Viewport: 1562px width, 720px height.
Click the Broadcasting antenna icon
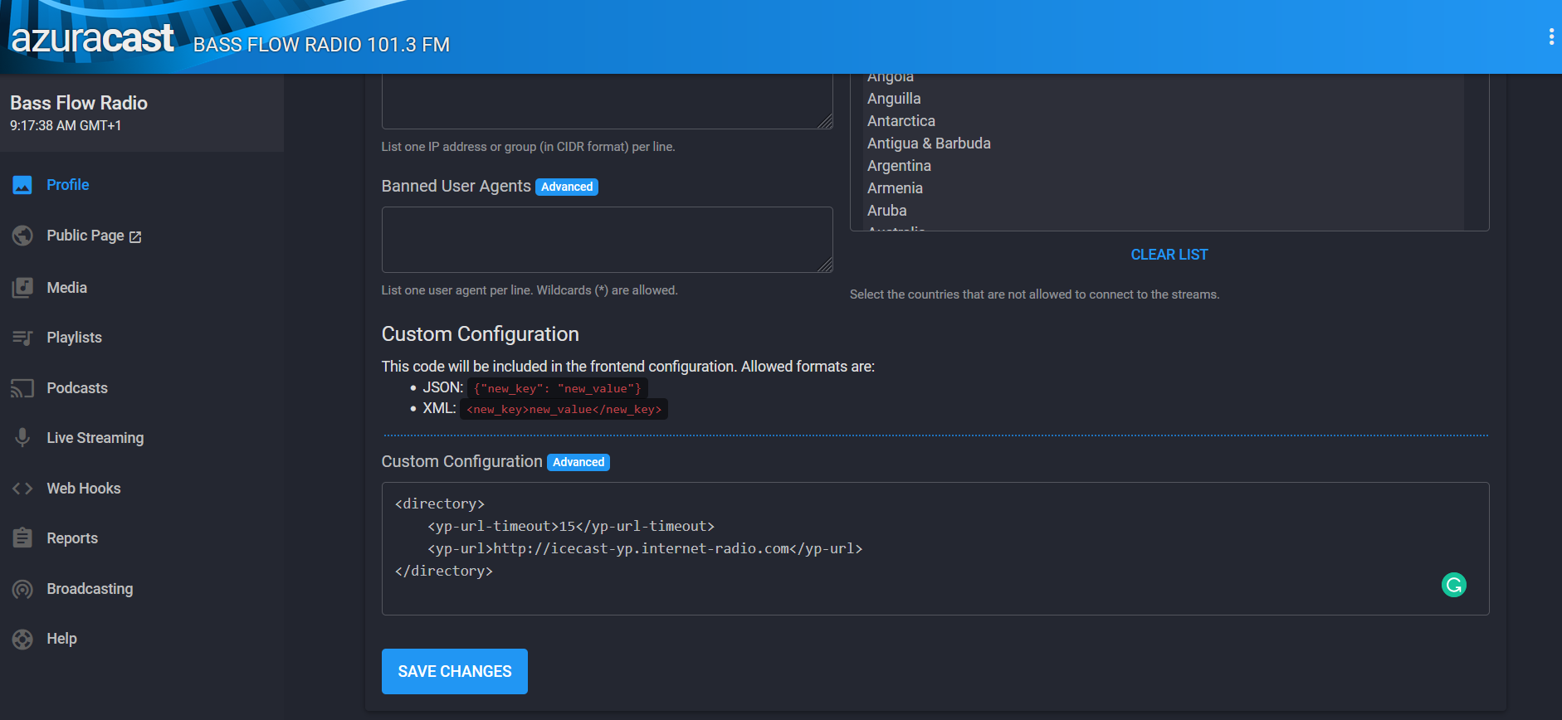(22, 589)
